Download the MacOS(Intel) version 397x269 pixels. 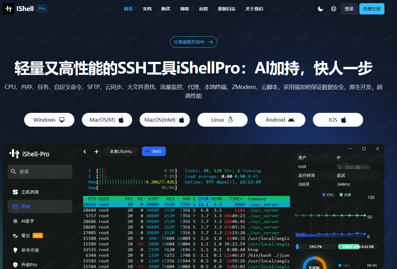pos(165,120)
